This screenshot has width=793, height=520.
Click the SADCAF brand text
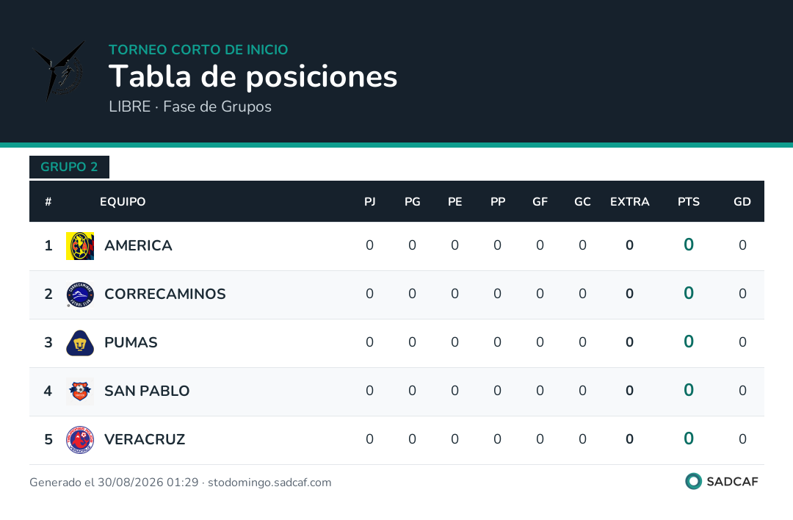(732, 482)
